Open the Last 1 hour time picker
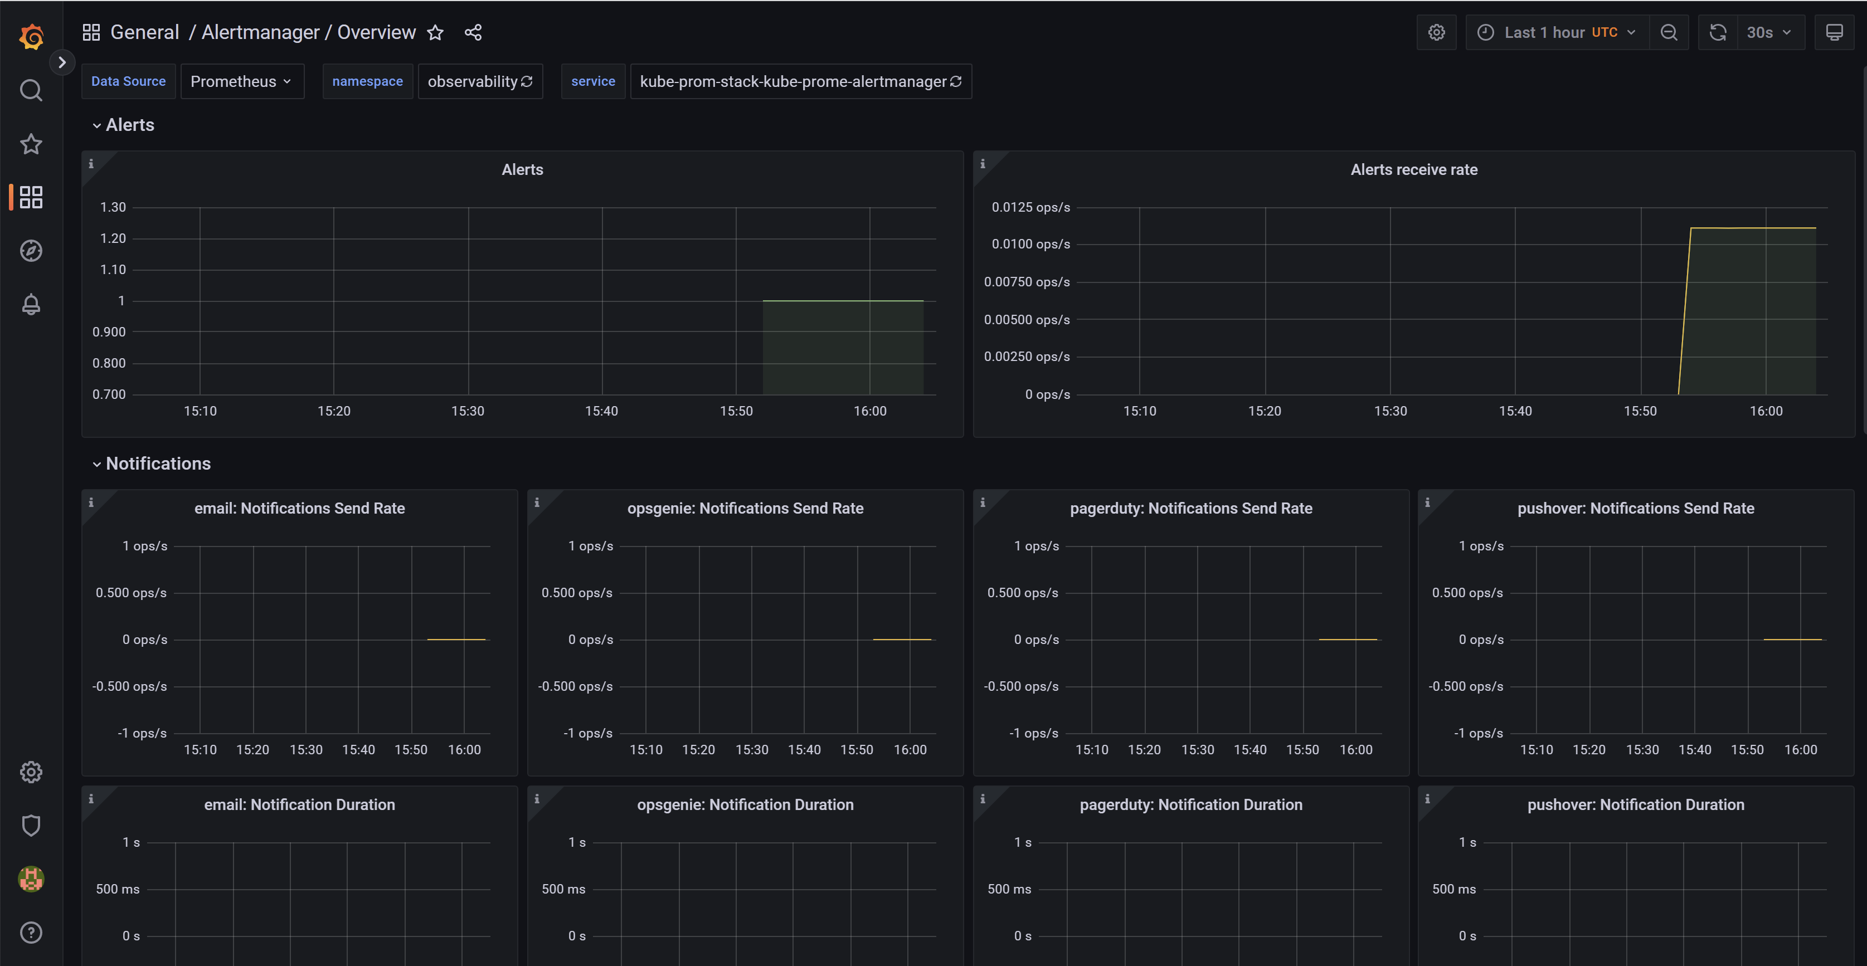This screenshot has width=1867, height=966. pos(1558,33)
